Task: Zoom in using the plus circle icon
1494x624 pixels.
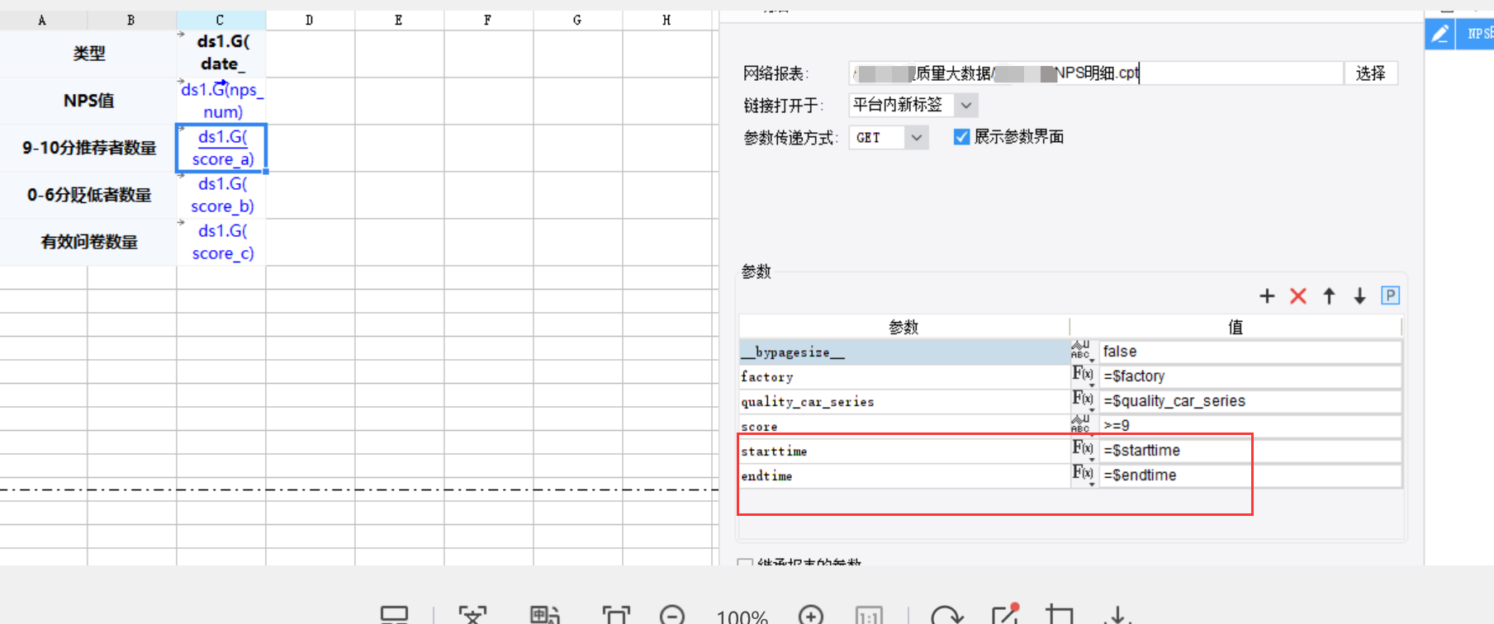Action: coord(811,616)
